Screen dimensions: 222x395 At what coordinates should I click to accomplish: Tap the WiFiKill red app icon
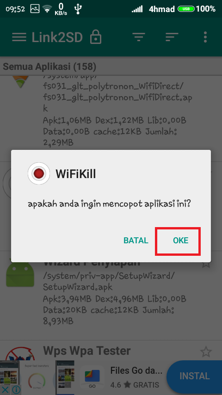click(39, 173)
